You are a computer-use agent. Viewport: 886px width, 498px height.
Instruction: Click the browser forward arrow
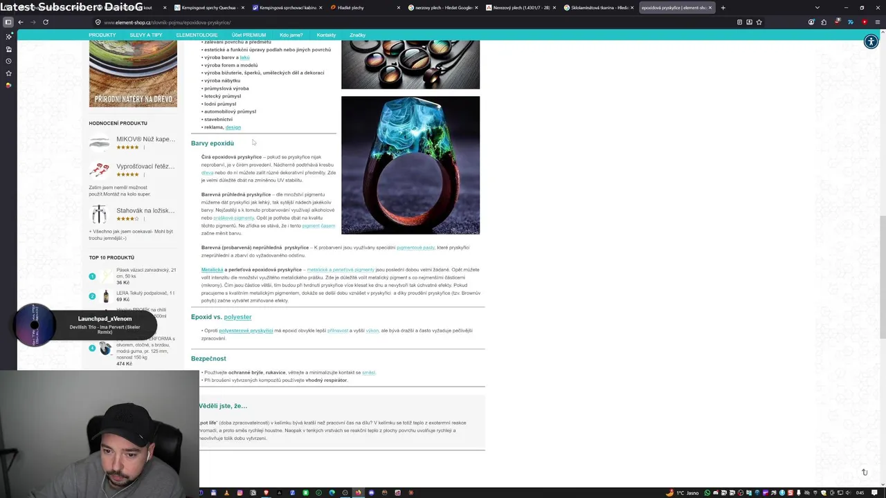click(x=33, y=22)
